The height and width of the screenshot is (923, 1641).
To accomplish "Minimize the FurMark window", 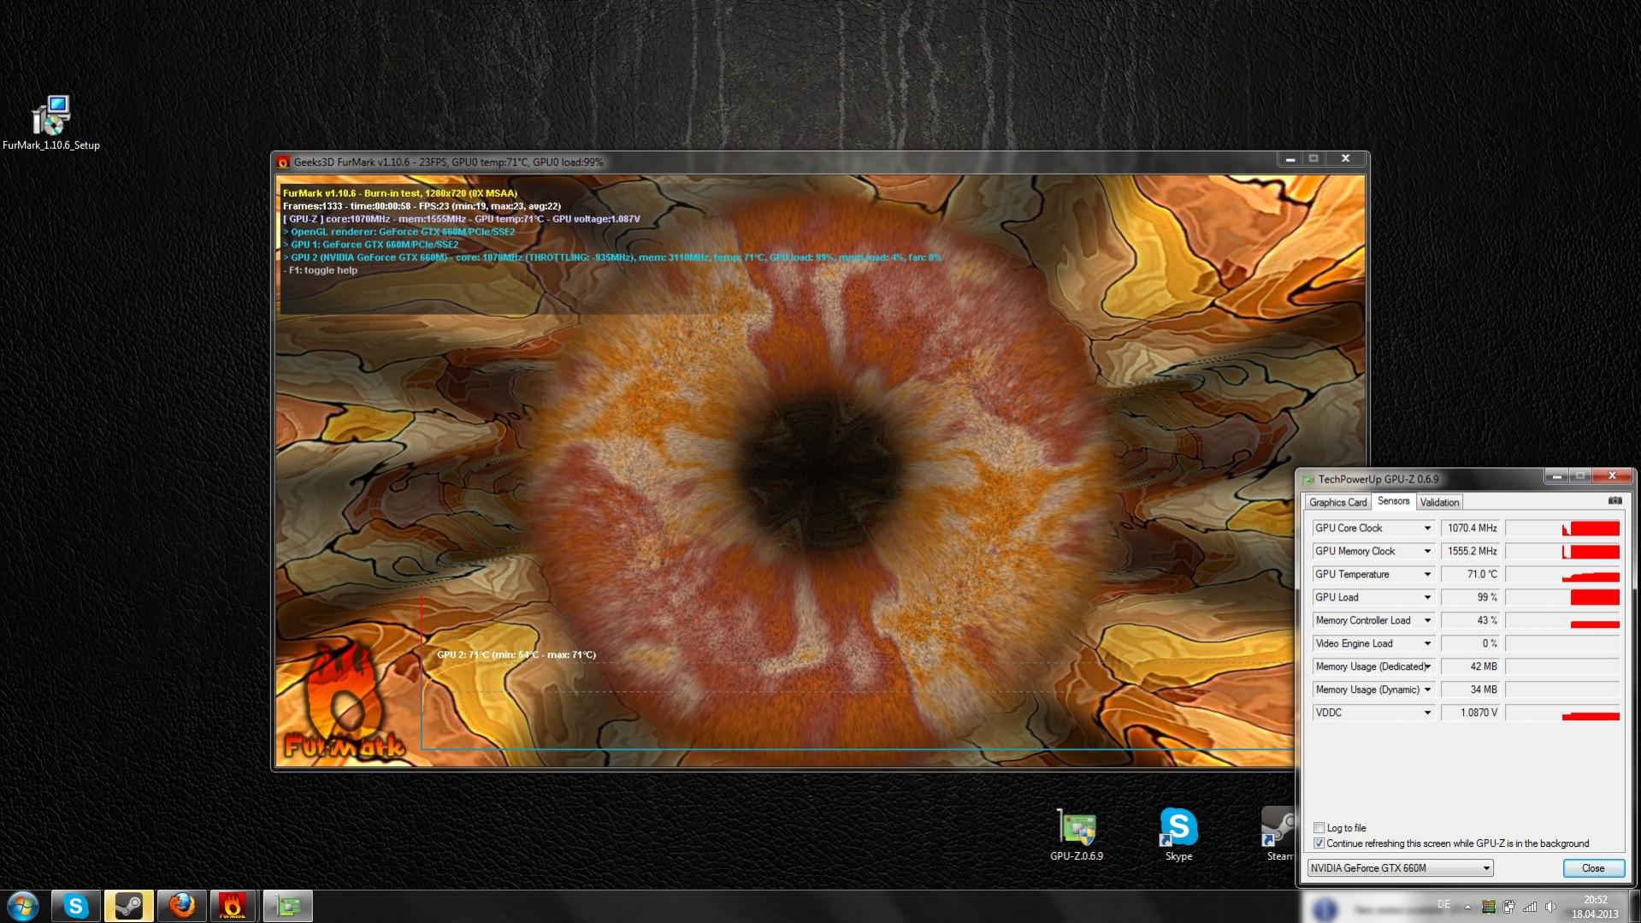I will click(1290, 159).
